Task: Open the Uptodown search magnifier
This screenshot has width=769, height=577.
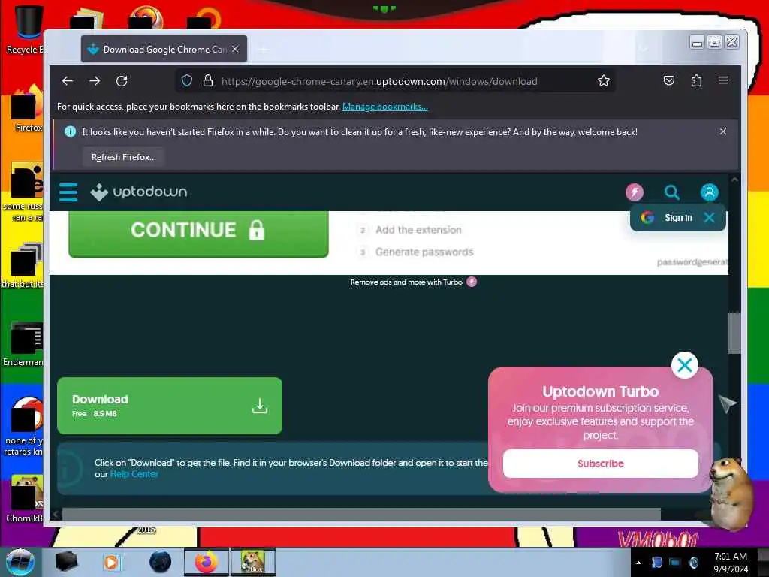Action: tap(672, 192)
